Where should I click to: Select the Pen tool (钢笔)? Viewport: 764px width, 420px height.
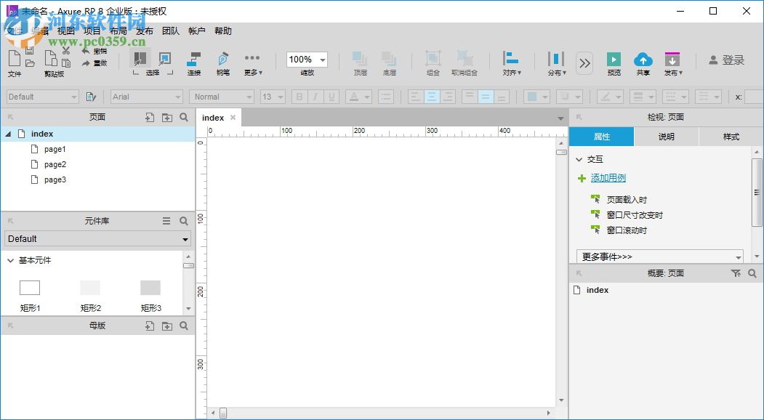click(x=223, y=60)
